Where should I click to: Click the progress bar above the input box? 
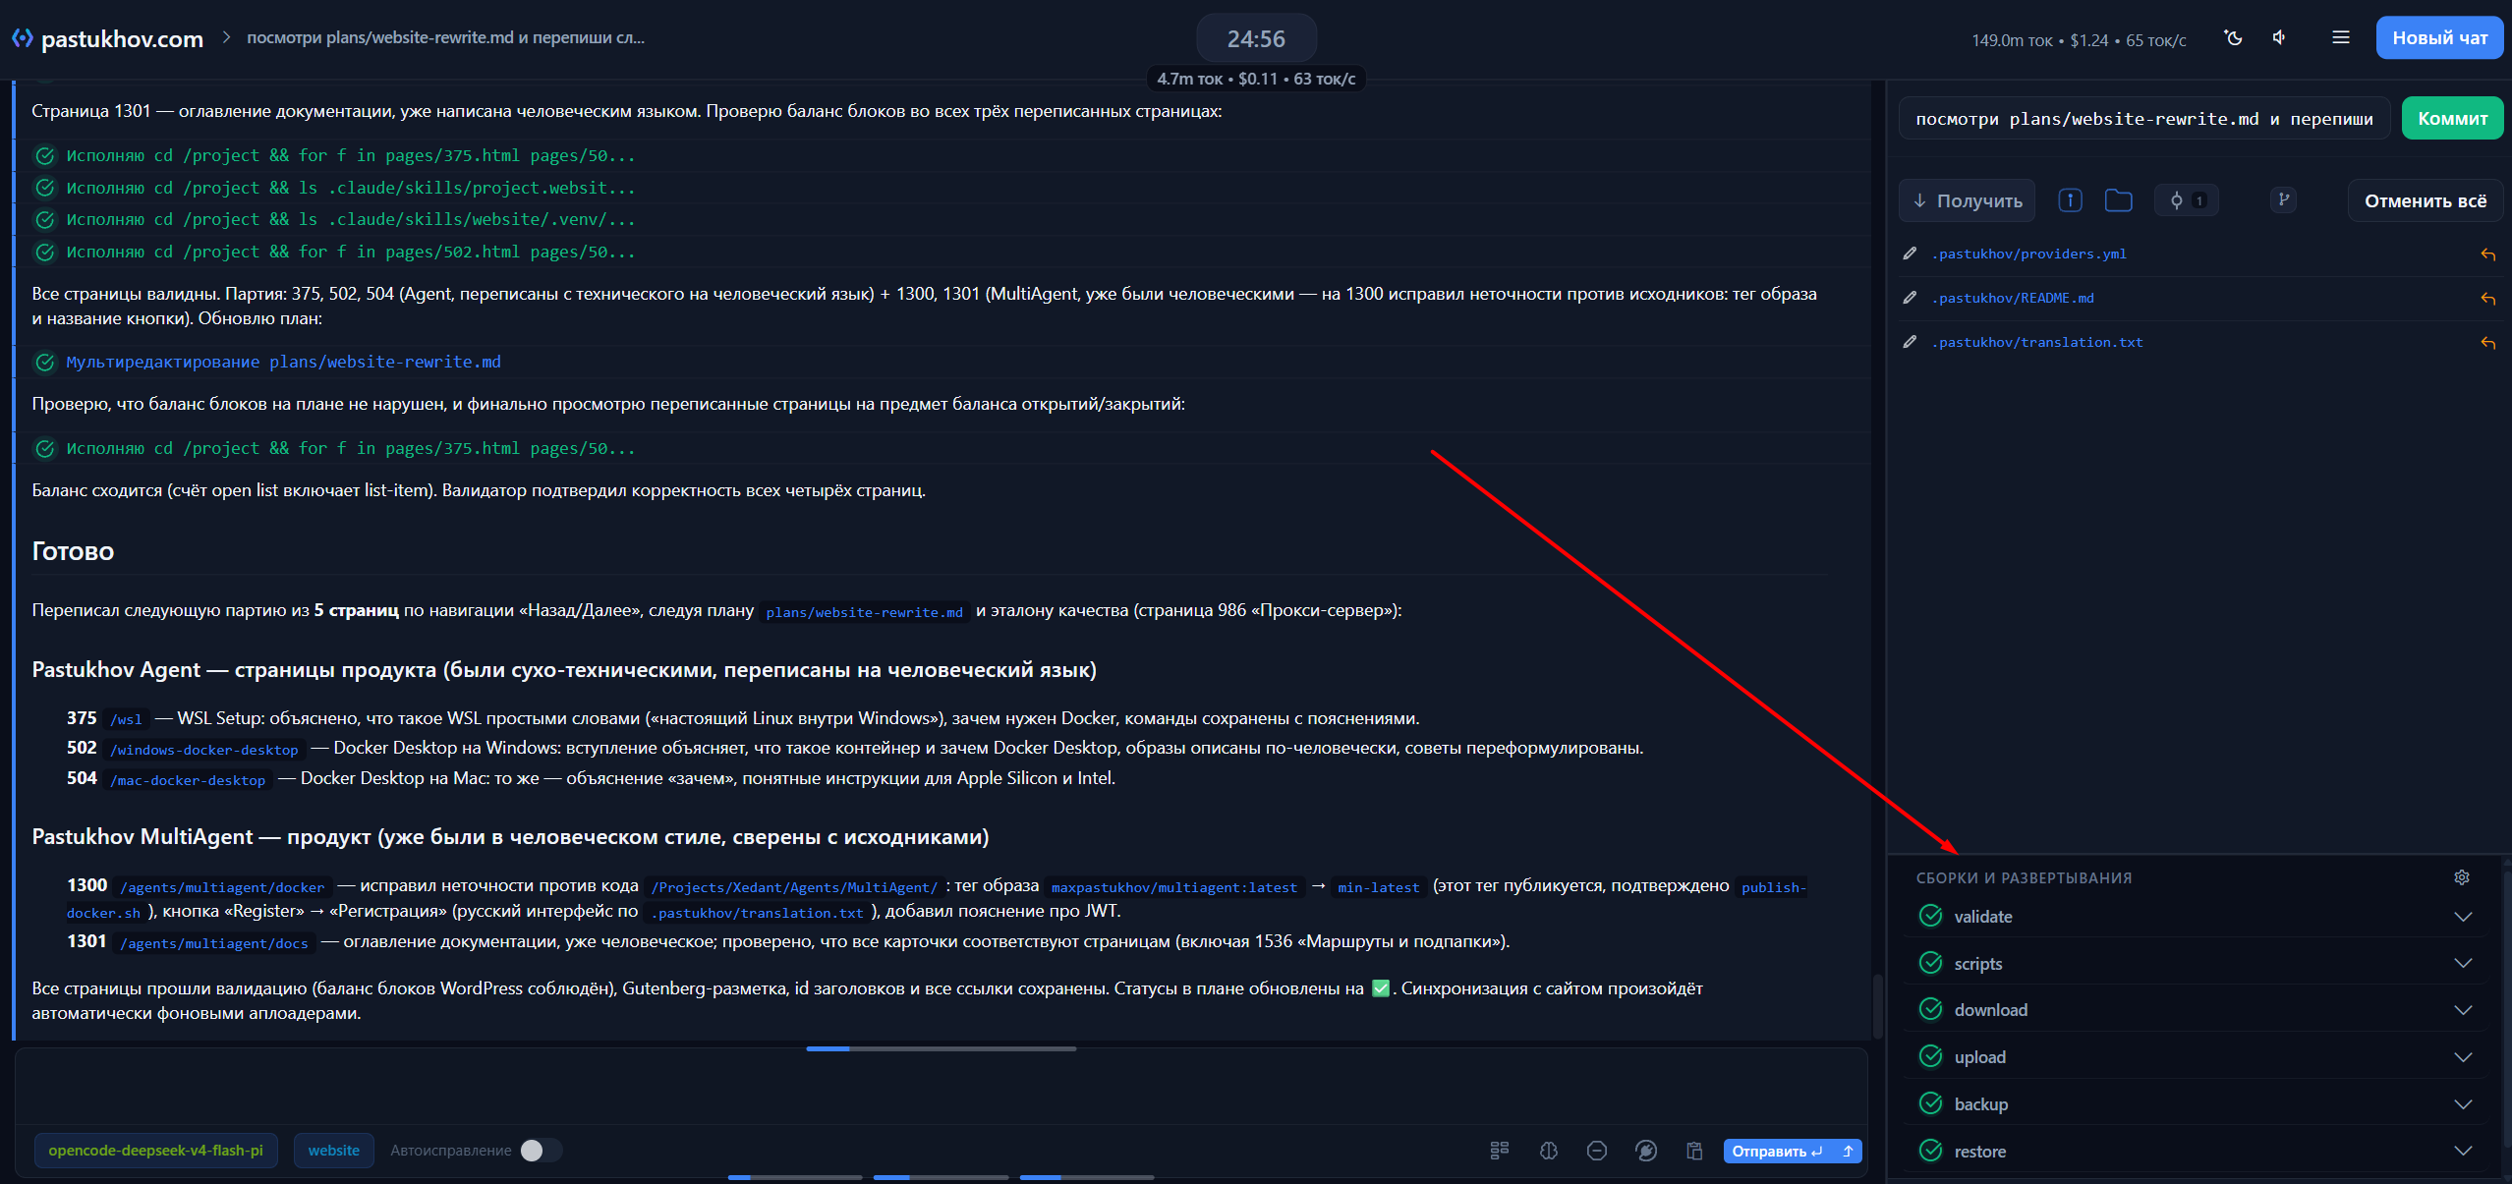pyautogui.click(x=941, y=1048)
